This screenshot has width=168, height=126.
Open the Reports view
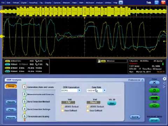pos(11,118)
